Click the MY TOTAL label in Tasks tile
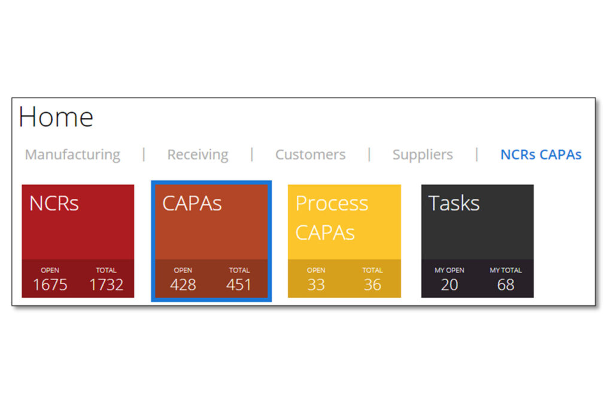Image resolution: width=613 pixels, height=409 pixels. coord(506,270)
